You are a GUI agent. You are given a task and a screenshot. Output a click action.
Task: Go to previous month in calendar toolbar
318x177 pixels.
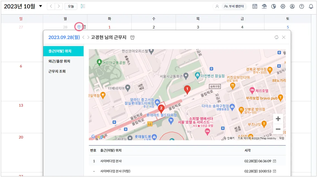(x=51, y=6)
